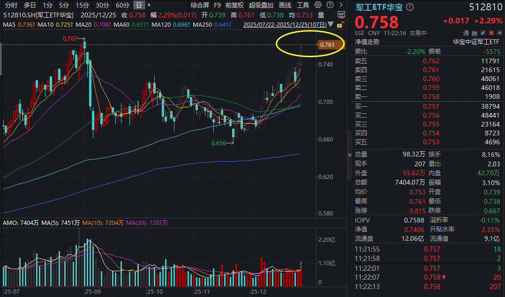Set a price alert with bell icon
Viewport: 505px width, 297px height.
[x=491, y=33]
